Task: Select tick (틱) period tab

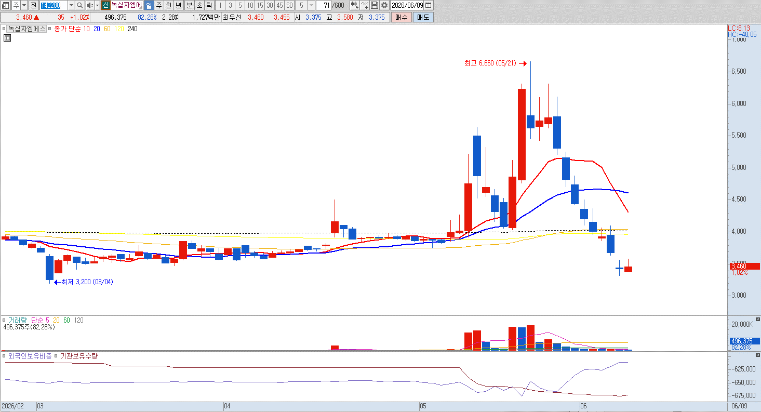Action: coord(209,5)
